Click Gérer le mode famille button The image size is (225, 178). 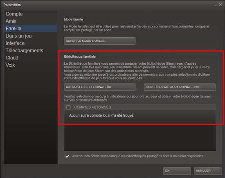pyautogui.click(x=99, y=41)
